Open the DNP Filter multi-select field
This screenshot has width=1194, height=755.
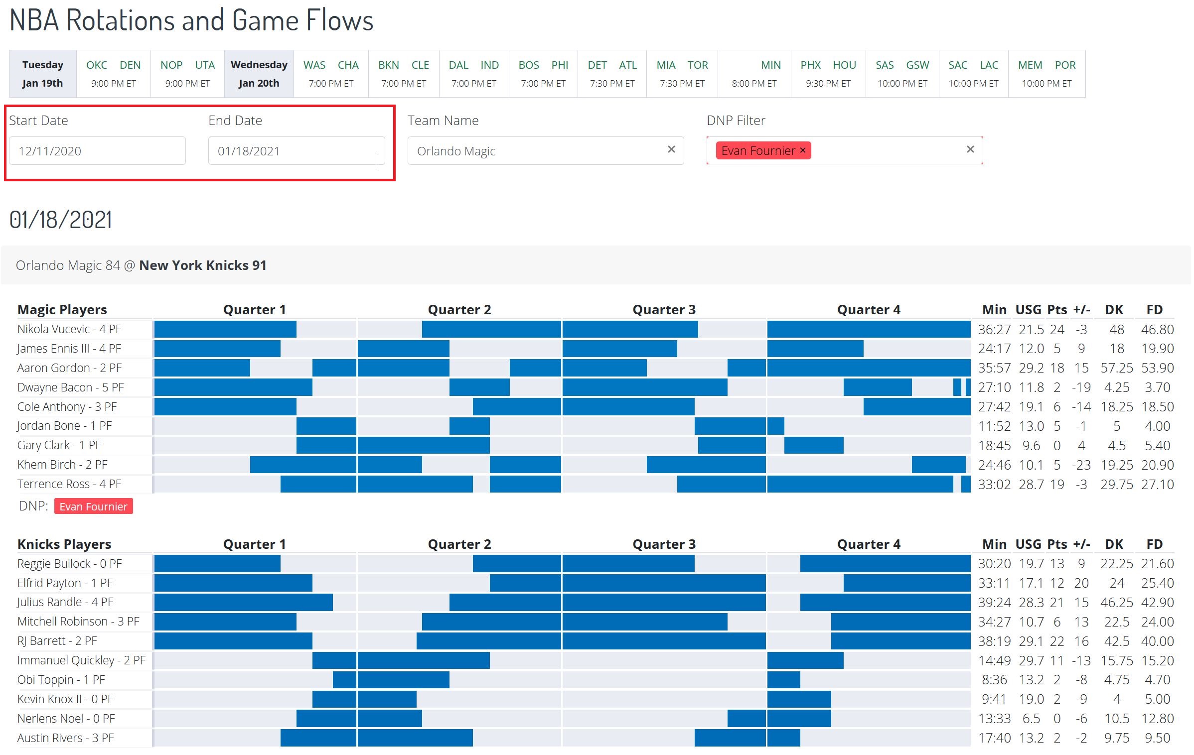point(845,150)
